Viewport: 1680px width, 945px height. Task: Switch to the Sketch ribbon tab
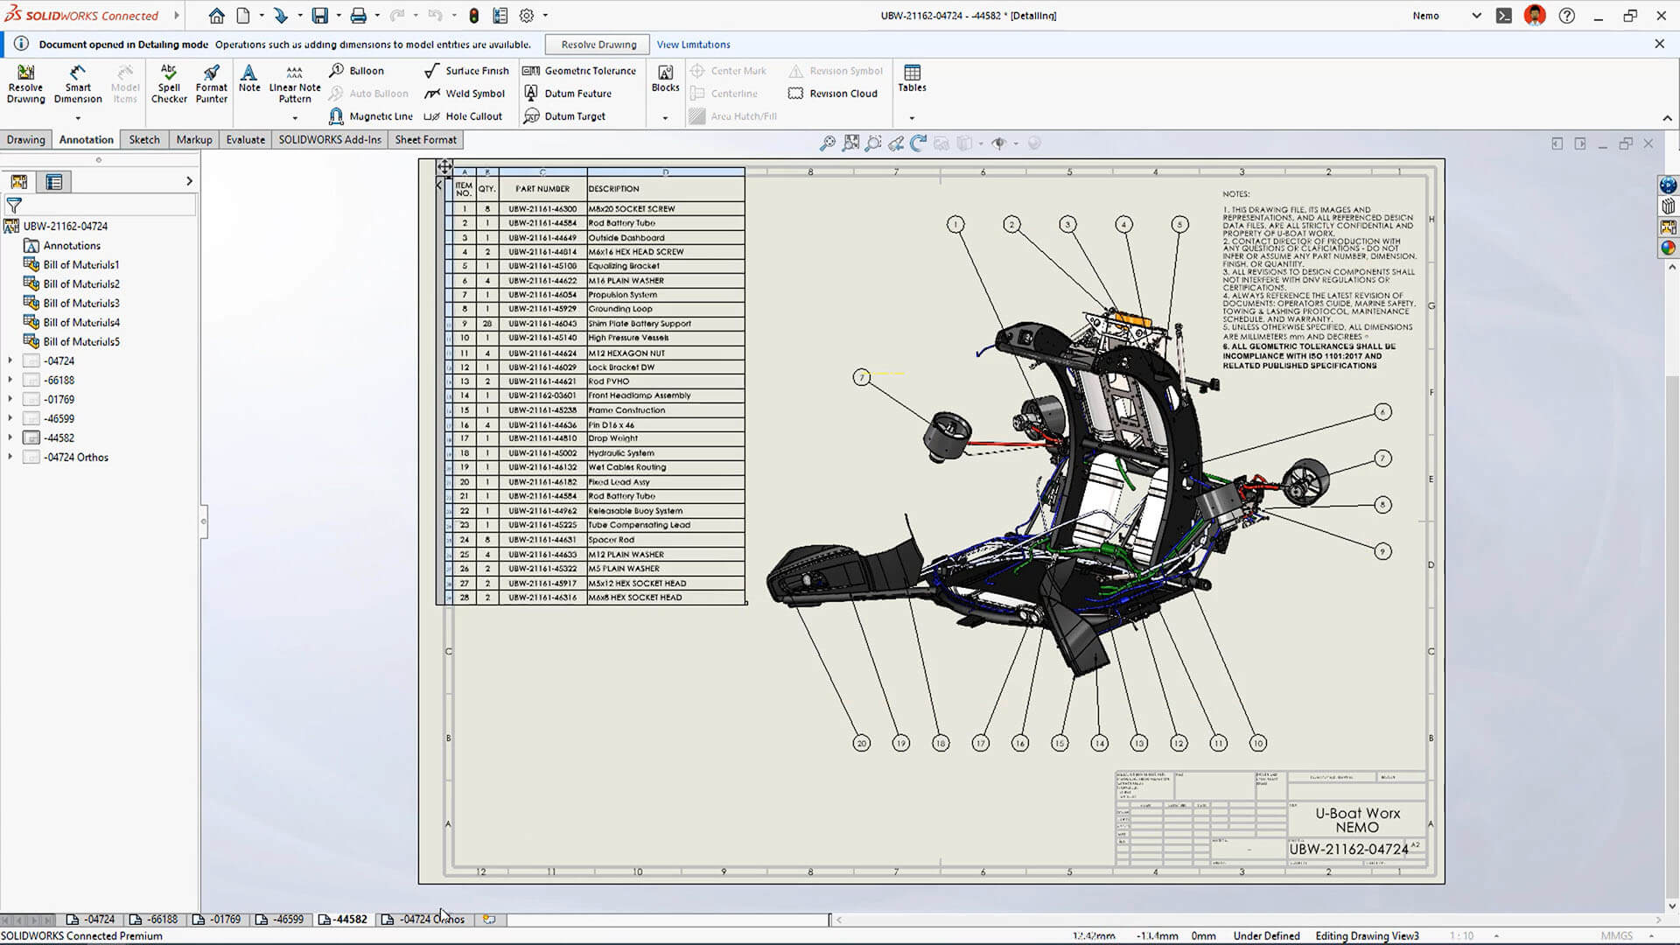(144, 140)
